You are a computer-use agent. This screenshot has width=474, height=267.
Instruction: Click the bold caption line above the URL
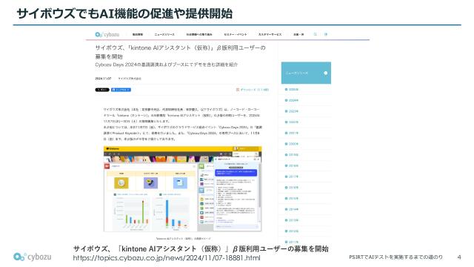(201, 249)
